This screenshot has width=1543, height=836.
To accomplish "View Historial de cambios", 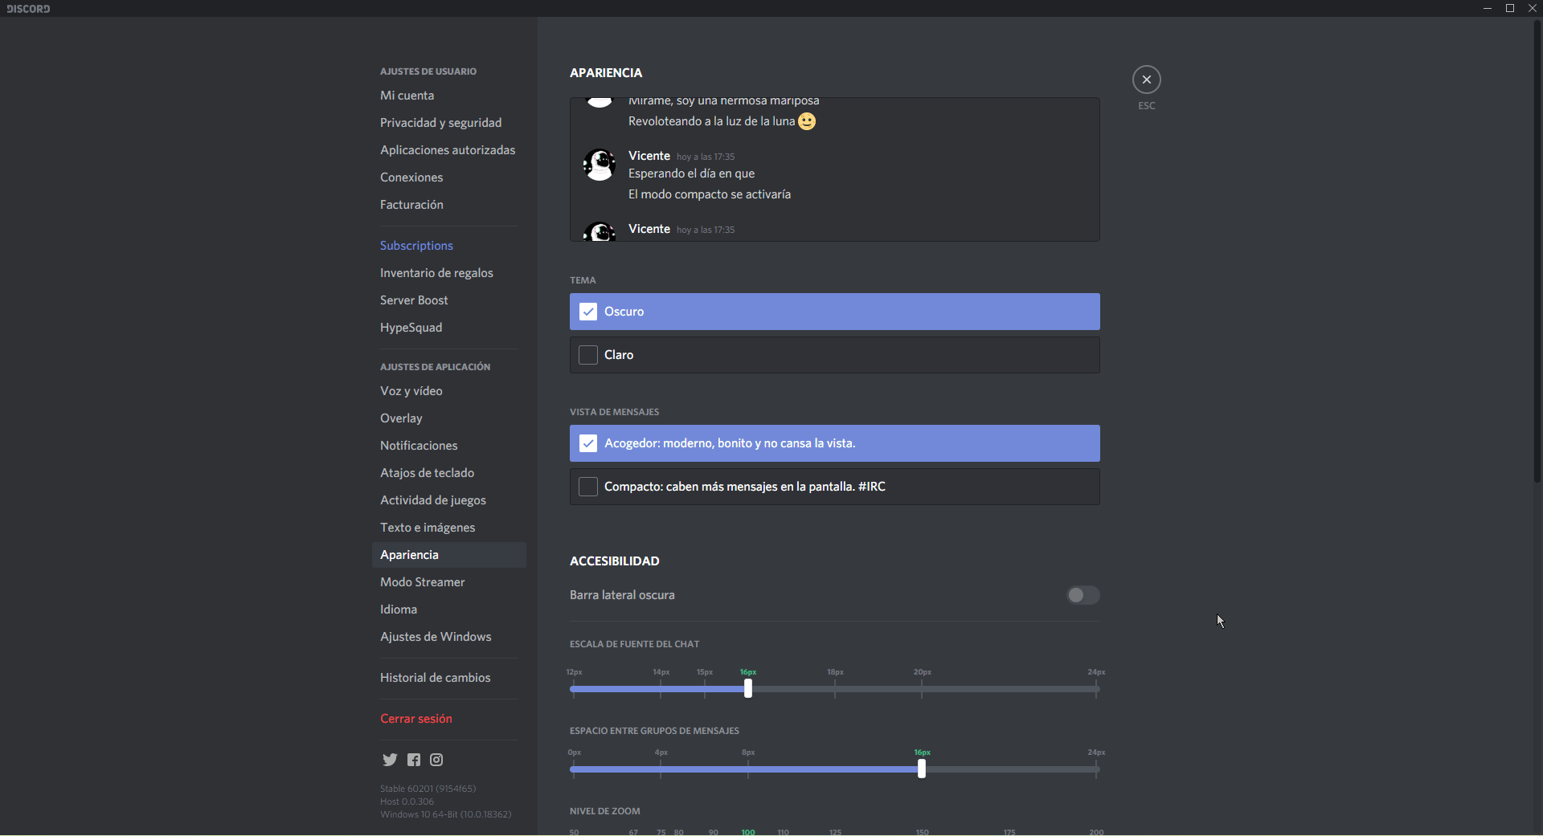I will pos(435,678).
